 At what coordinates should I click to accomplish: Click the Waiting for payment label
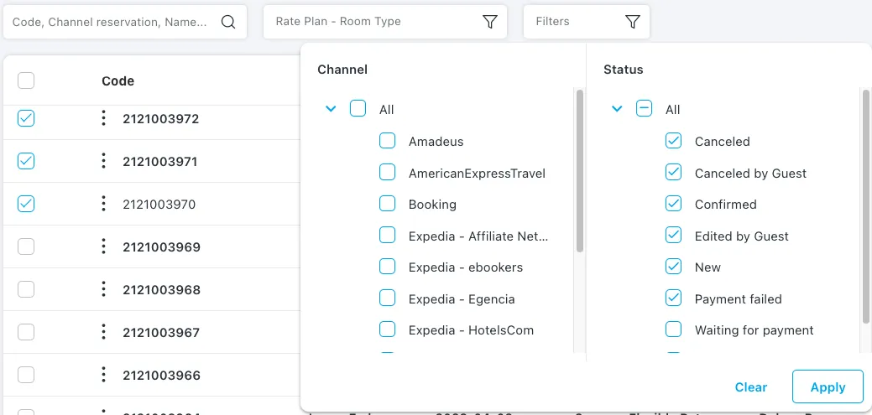(x=755, y=330)
